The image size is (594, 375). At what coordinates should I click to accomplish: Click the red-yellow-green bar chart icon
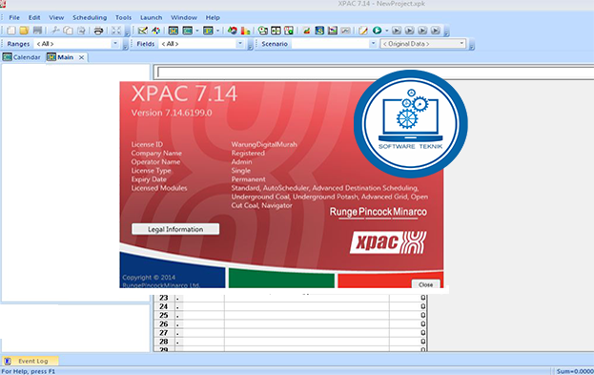[x=245, y=31]
